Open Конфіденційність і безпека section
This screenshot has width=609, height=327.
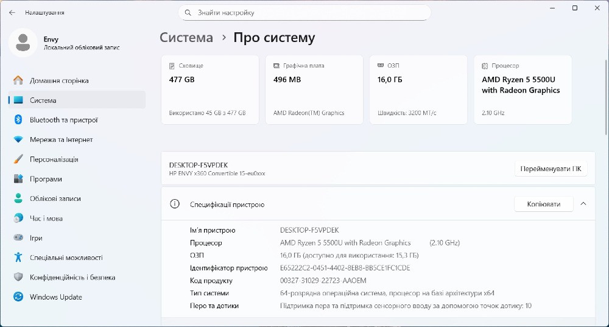coord(77,277)
